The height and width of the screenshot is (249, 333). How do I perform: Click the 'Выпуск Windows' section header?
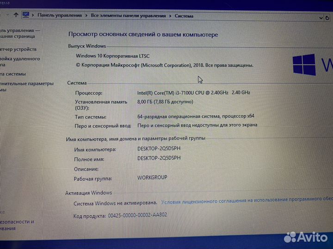pos(87,46)
